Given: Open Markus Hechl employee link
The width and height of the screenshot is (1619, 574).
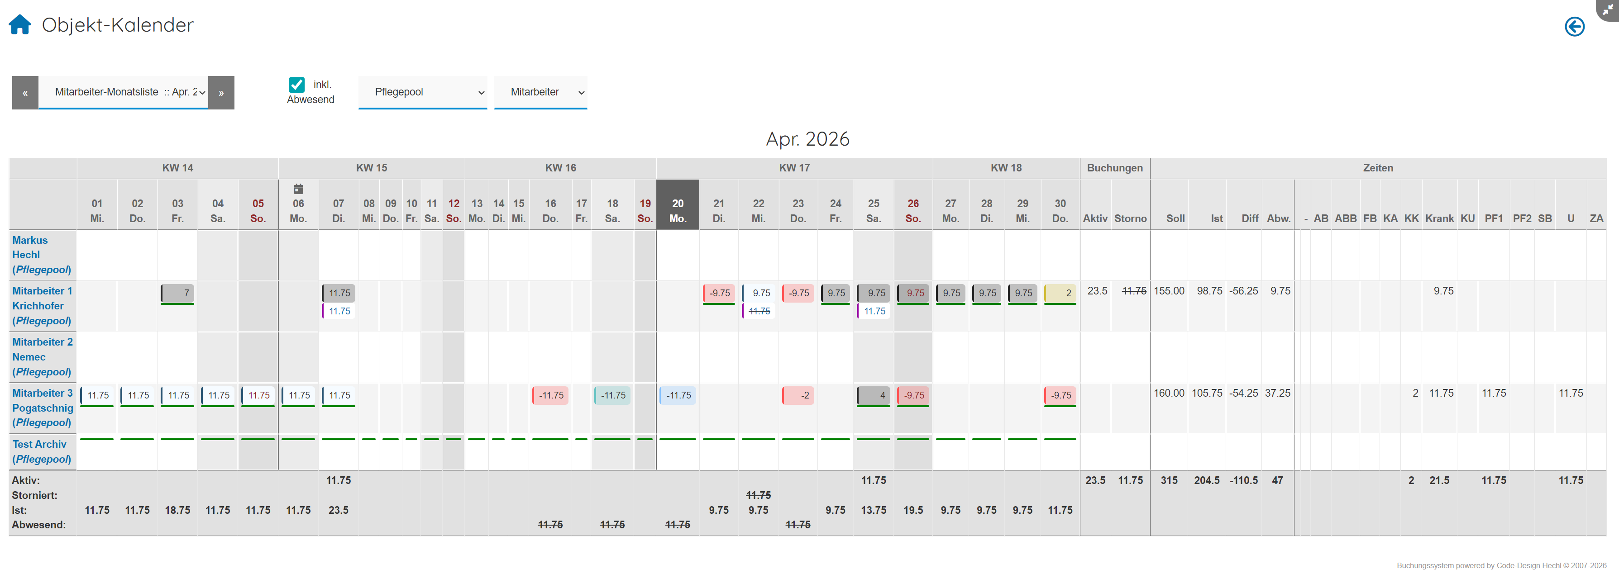Looking at the screenshot, I should (29, 240).
